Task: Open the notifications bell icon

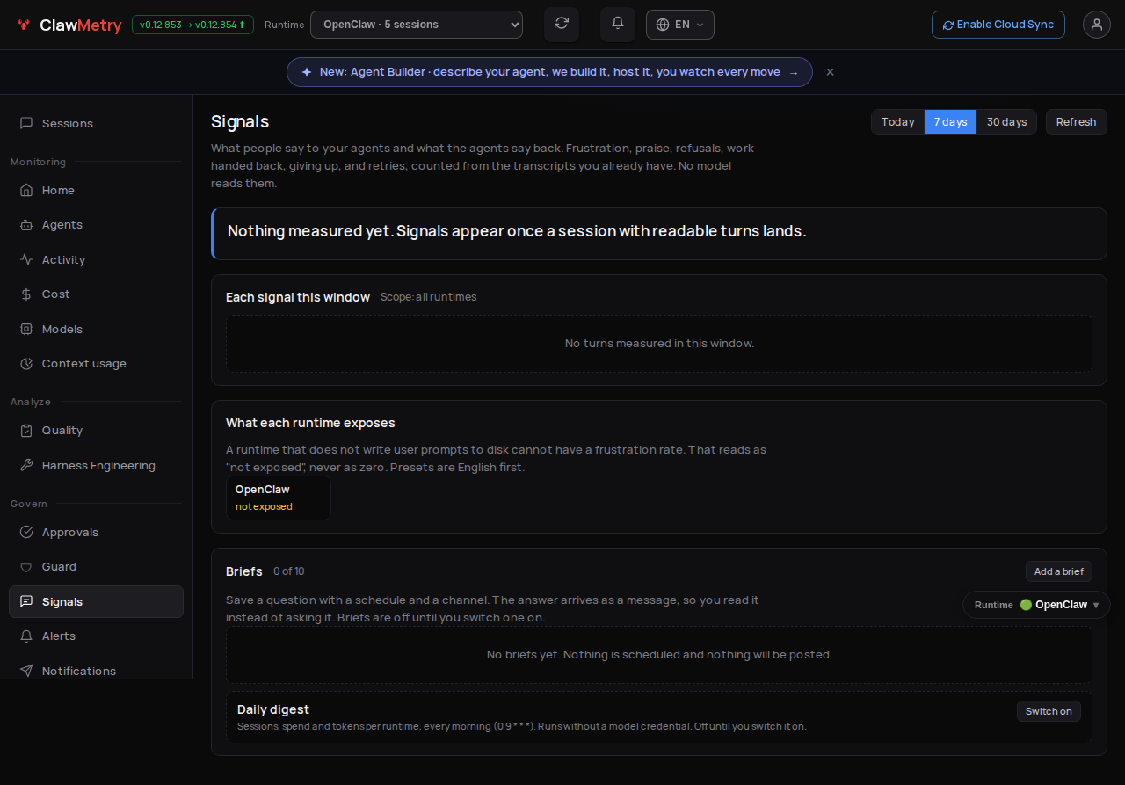Action: [618, 24]
